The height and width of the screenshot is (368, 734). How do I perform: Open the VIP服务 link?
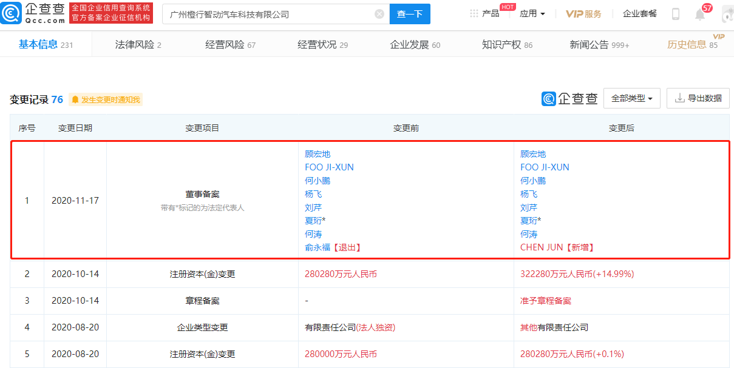coord(583,14)
